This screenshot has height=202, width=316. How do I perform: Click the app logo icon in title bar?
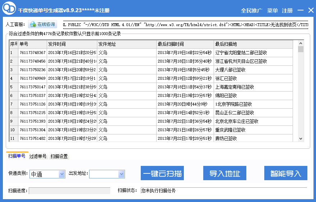click(9, 9)
